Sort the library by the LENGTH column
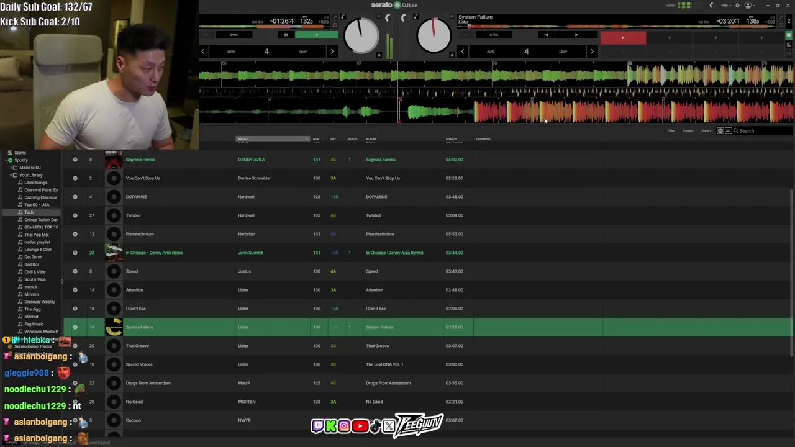795x447 pixels. pos(452,139)
